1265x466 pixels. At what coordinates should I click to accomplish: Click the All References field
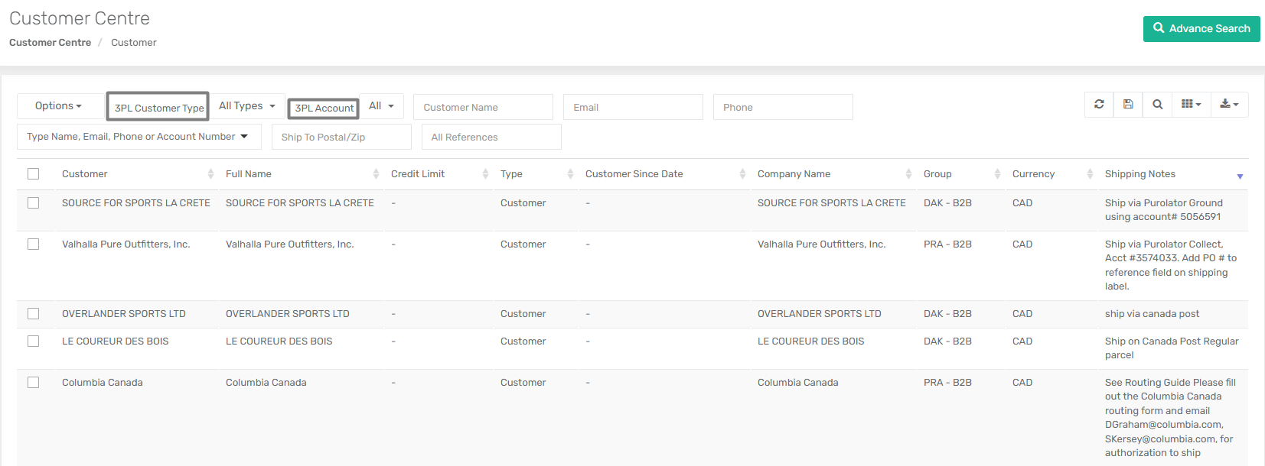pos(491,137)
